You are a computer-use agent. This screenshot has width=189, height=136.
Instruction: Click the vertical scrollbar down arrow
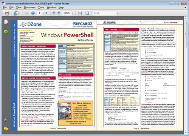point(186,133)
